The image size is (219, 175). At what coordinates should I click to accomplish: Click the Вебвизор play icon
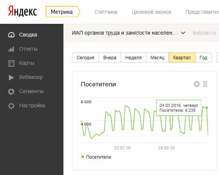click(x=11, y=77)
